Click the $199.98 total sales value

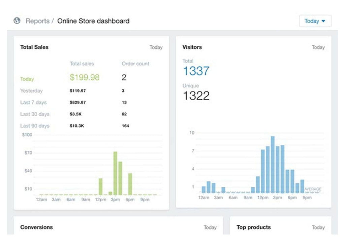85,77
